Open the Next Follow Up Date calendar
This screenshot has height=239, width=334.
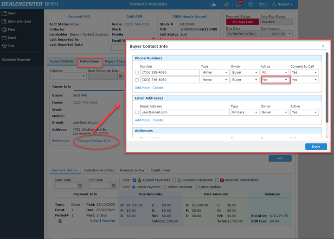(x=120, y=76)
